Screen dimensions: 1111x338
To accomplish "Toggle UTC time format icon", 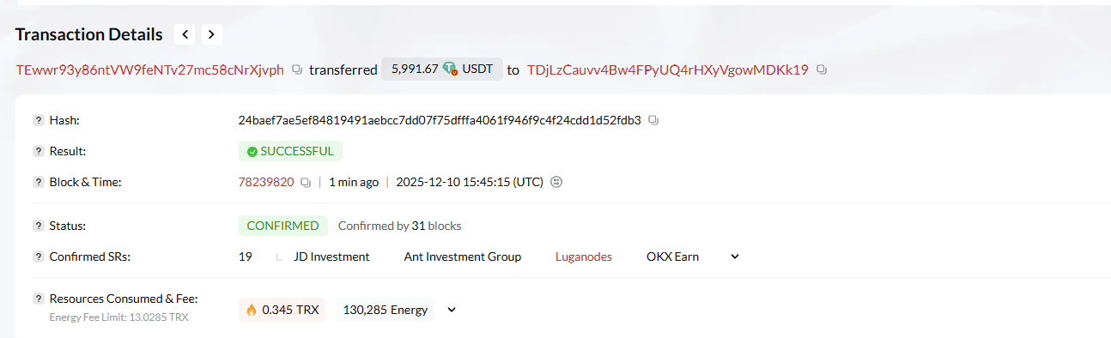I will click(x=556, y=182).
